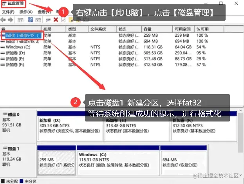Toggle the show/hide console tree toolbar icon
This screenshot has width=244, height=184.
20,20
